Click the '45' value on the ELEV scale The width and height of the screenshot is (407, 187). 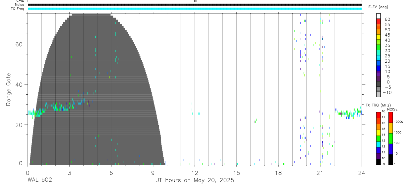(x=387, y=35)
